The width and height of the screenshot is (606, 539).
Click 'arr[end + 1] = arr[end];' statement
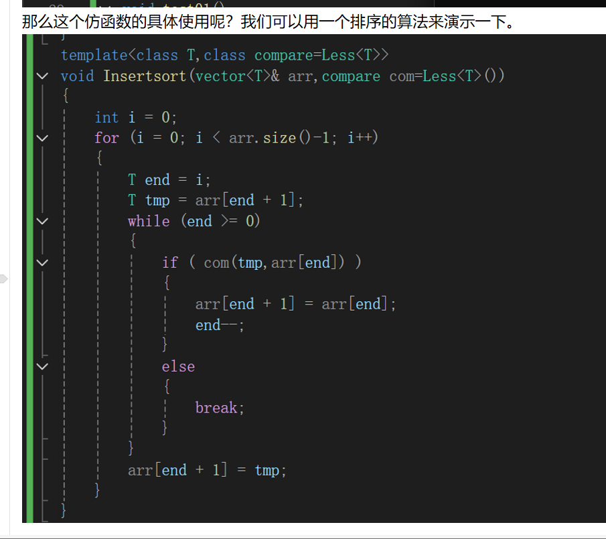295,304
